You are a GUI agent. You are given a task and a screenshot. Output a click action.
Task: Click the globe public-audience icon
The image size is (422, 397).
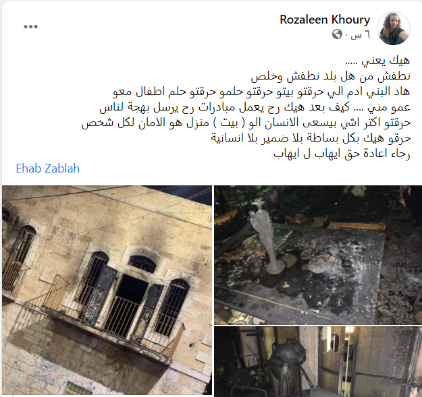[337, 34]
